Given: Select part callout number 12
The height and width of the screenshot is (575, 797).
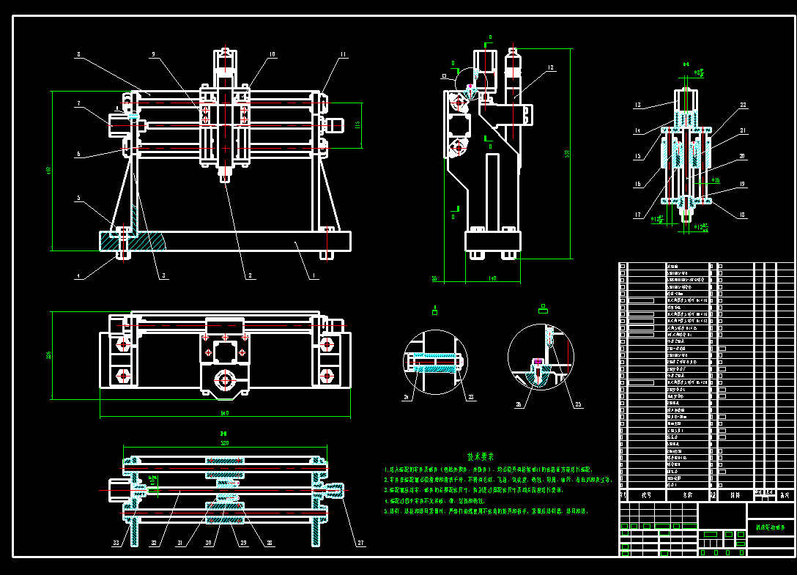Looking at the screenshot, I should coord(550,67).
